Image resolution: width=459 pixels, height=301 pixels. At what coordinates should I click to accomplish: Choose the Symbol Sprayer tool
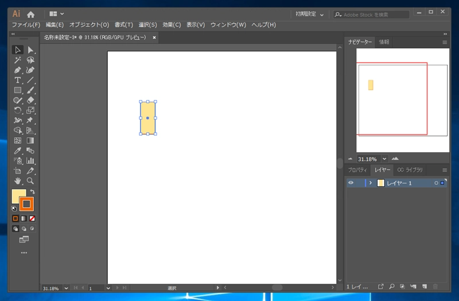coord(18,161)
